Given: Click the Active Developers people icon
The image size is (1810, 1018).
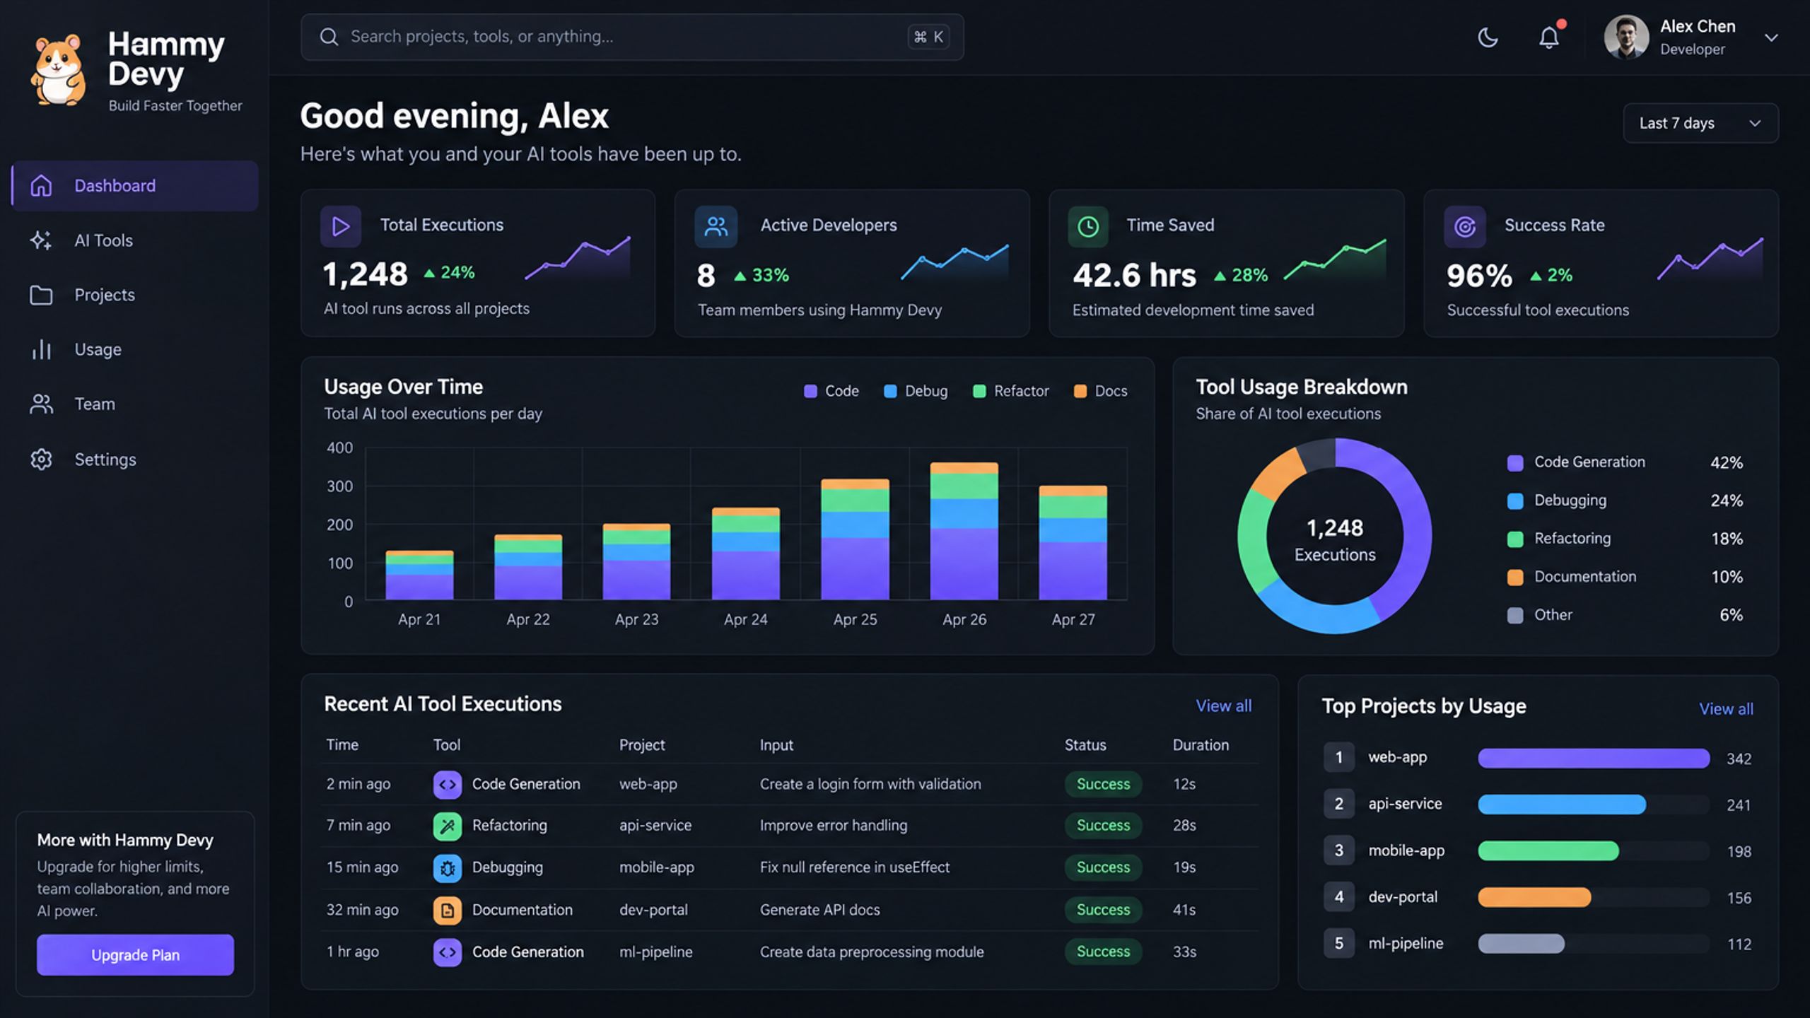Looking at the screenshot, I should coord(716,226).
